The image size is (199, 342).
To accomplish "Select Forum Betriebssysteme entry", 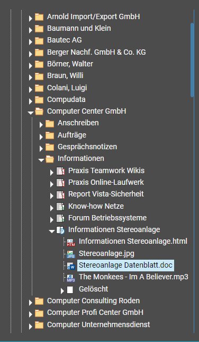I will pos(107,218).
